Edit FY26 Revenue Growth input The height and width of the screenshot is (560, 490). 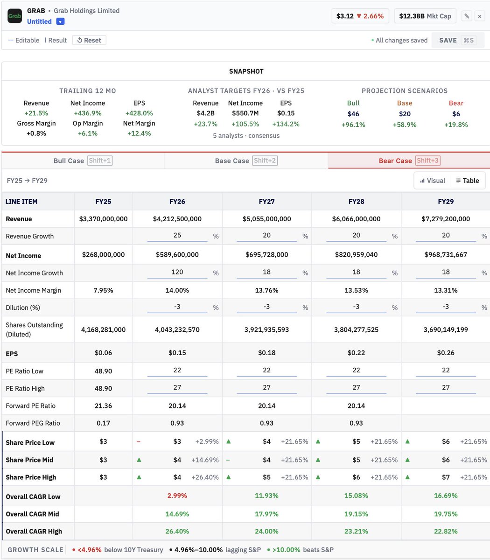177,236
